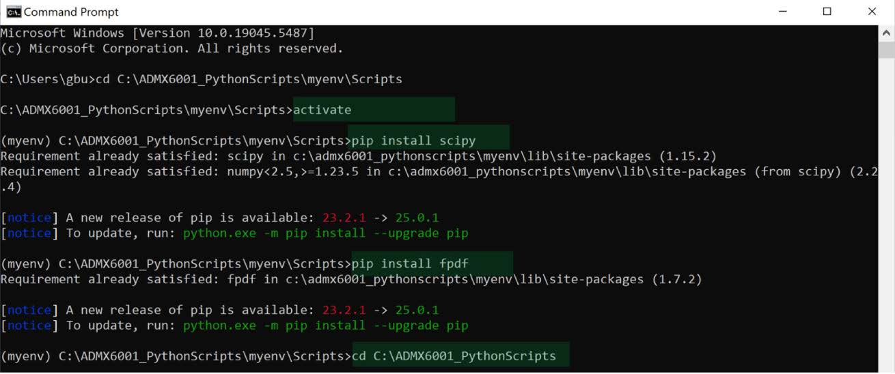This screenshot has height=374, width=895.
Task: Click the scrollbar up arrow
Action: (x=886, y=33)
